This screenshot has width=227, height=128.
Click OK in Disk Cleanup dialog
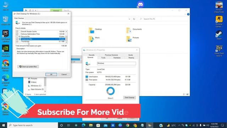tap(51, 74)
